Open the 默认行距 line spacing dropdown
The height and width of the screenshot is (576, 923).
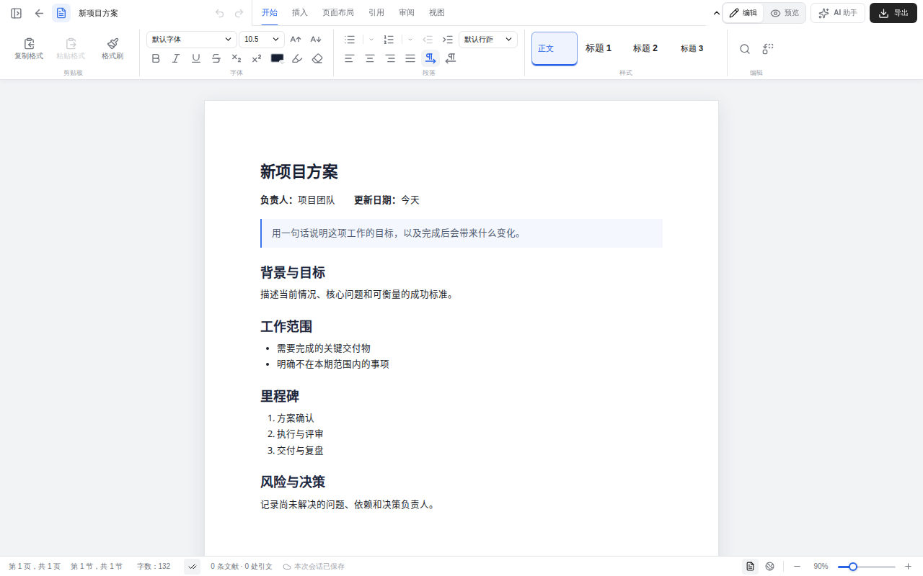(x=488, y=40)
